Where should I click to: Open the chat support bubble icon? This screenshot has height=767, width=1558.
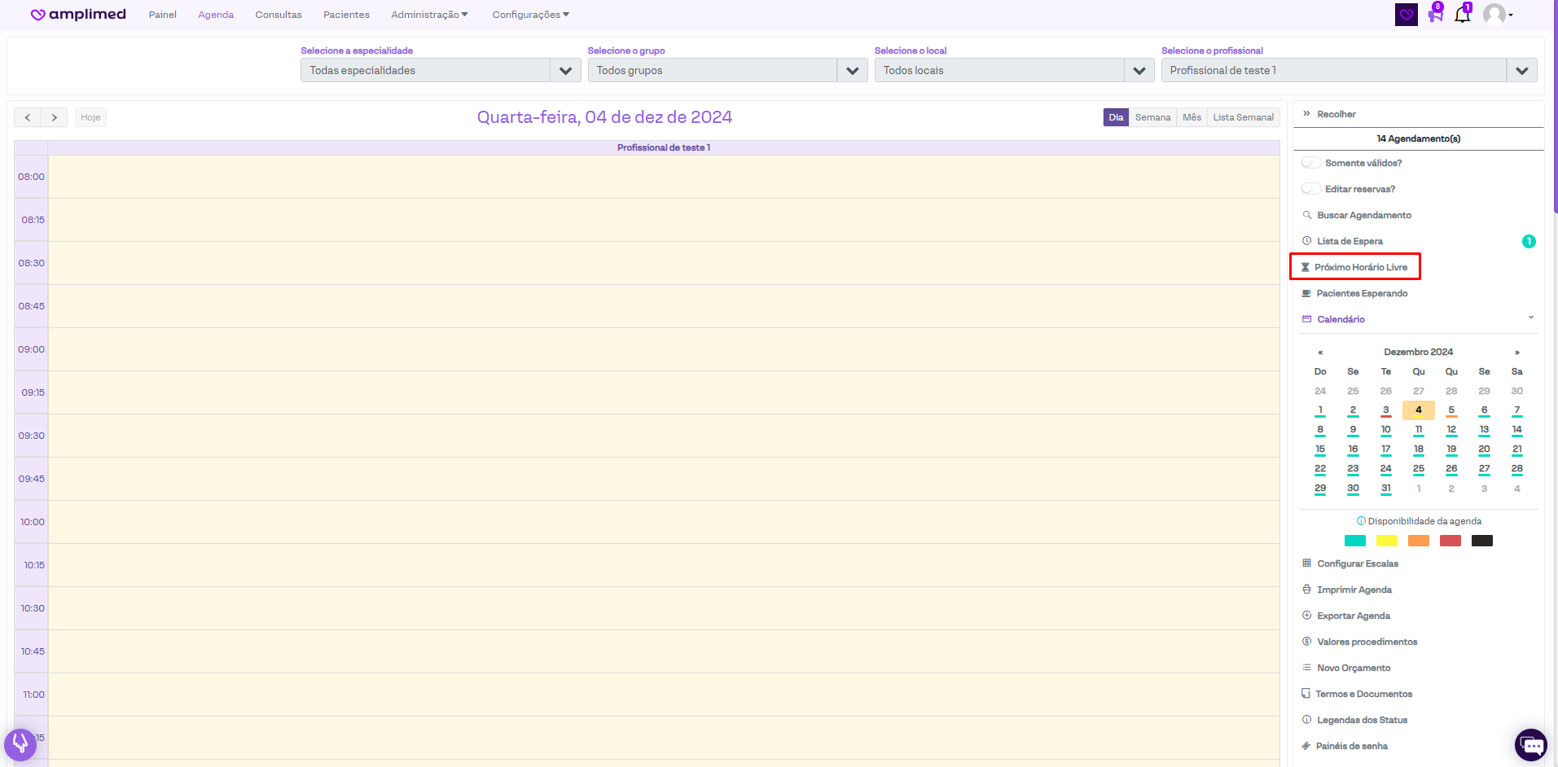tap(1530, 744)
